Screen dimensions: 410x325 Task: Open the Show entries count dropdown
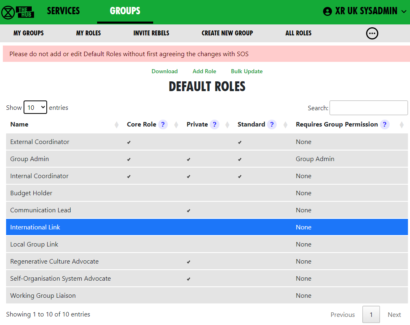(35, 107)
